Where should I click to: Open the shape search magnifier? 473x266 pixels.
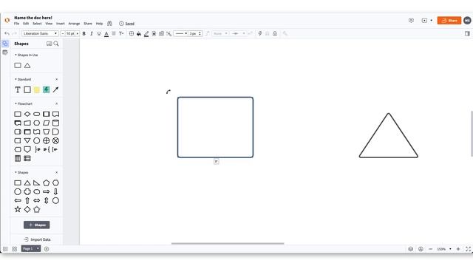pyautogui.click(x=56, y=44)
